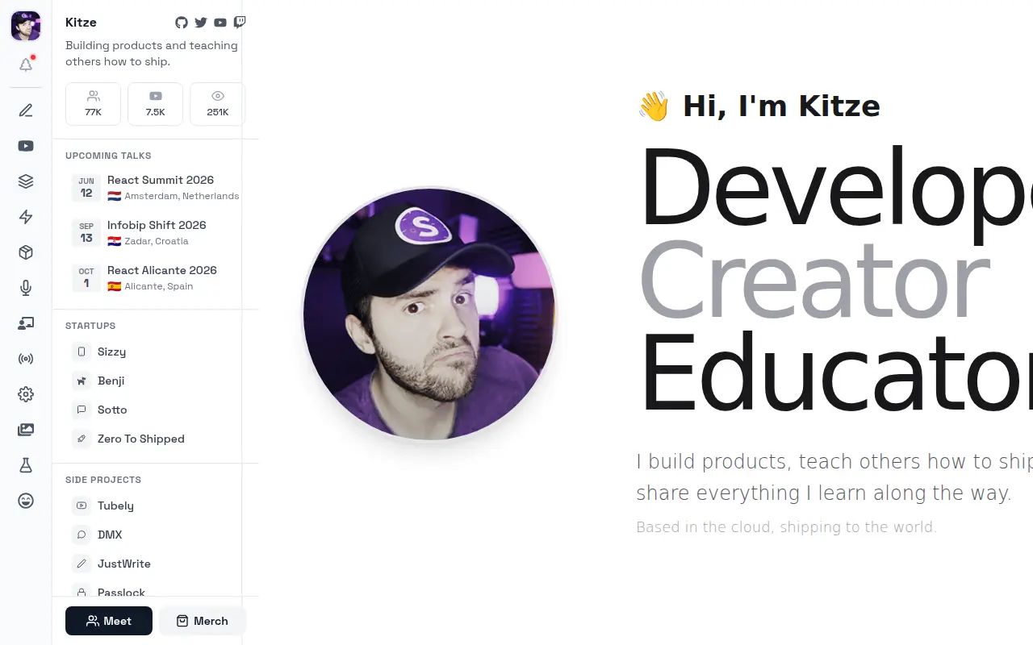Click the 251K views stat card
The width and height of the screenshot is (1033, 645).
point(217,104)
